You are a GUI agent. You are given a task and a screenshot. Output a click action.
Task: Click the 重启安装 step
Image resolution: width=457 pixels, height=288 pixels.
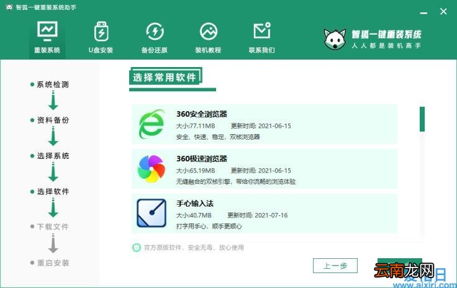coord(50,263)
